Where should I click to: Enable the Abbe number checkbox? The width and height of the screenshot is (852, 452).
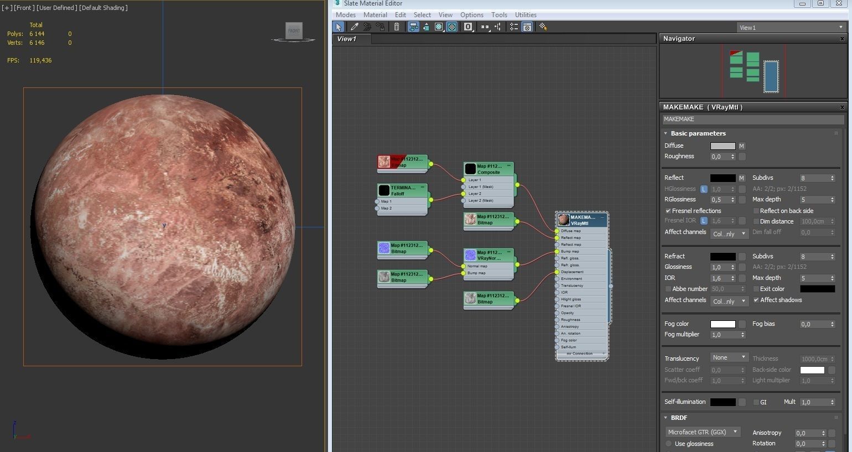[x=668, y=289]
